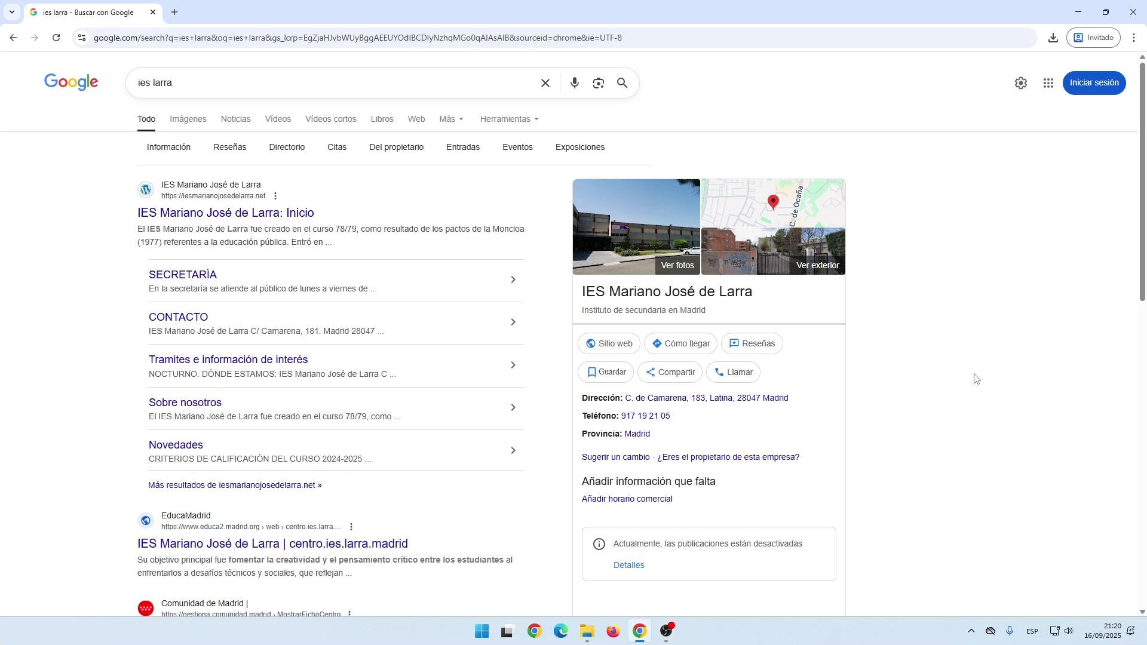Click the Iniciar sesión button
Image resolution: width=1147 pixels, height=645 pixels.
click(x=1094, y=83)
